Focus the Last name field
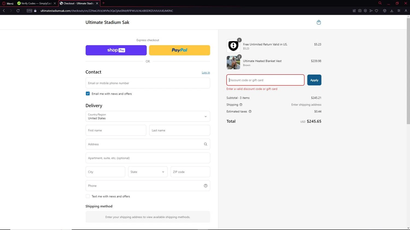Screen dimensions: 410x230 point(180,130)
